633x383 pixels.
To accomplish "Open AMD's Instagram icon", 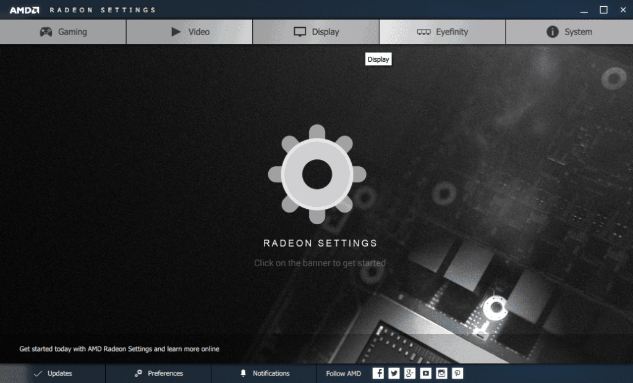I will click(x=441, y=373).
